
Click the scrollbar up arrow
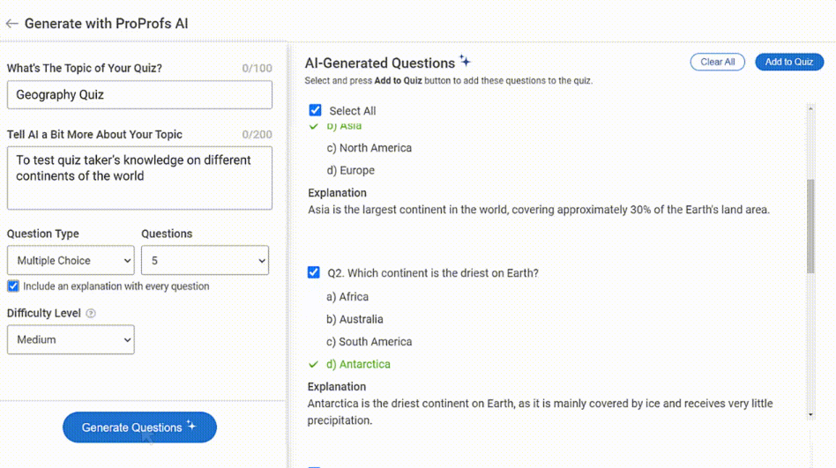(x=810, y=108)
